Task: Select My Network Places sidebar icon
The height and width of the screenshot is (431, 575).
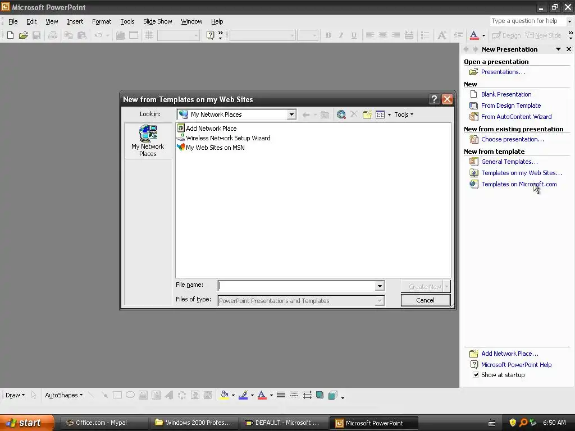Action: [148, 141]
